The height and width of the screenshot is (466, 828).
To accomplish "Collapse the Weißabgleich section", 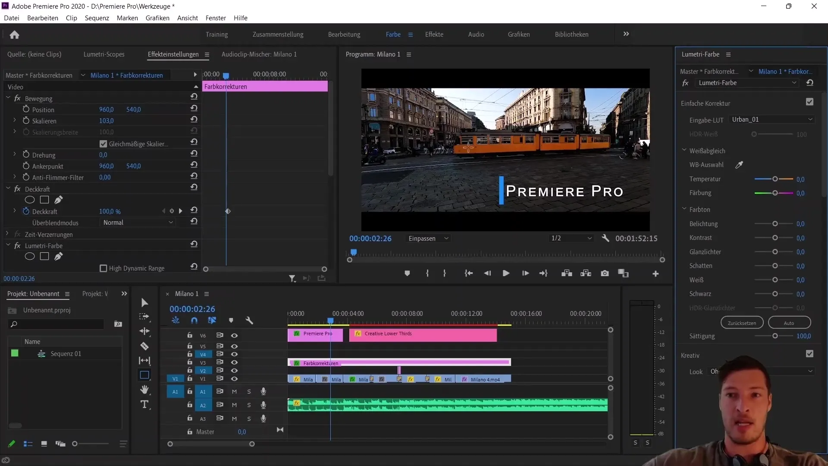I will tap(684, 150).
